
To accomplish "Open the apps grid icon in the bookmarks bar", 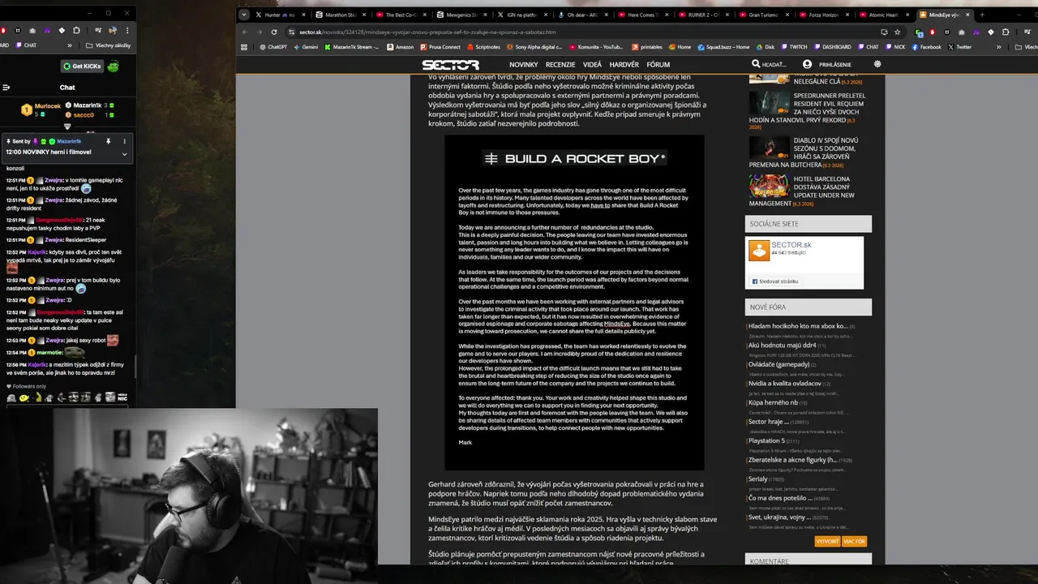I will pos(244,47).
